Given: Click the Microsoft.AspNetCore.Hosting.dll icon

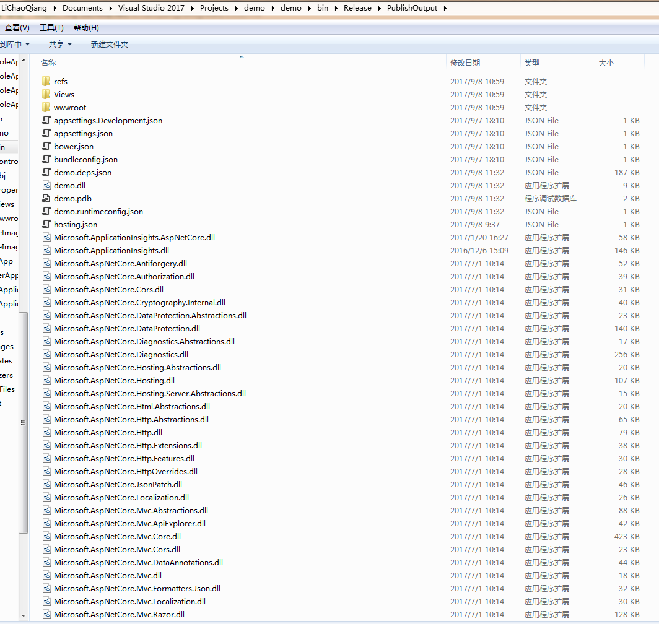Looking at the screenshot, I should click(46, 381).
